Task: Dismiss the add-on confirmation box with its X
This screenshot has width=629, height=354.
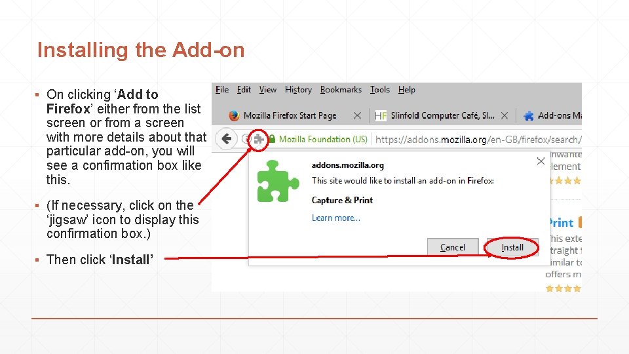Action: (541, 161)
